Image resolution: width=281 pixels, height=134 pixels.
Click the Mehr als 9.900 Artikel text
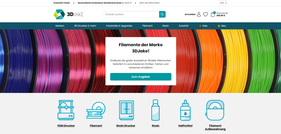tap(149, 3)
